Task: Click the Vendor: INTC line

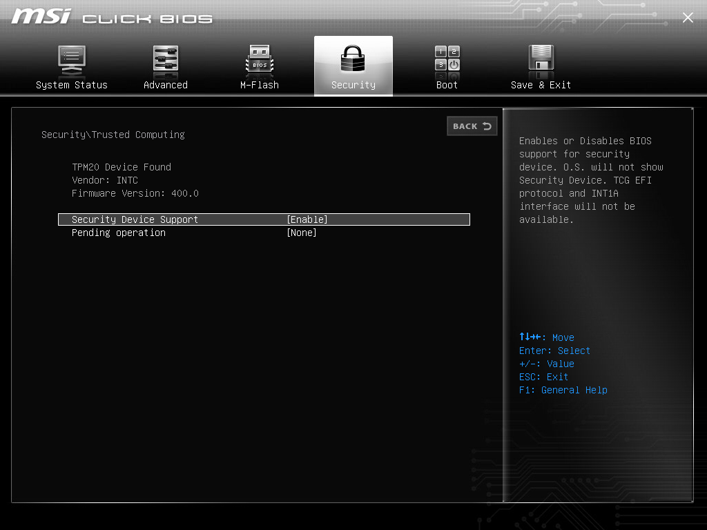Action: coord(105,180)
